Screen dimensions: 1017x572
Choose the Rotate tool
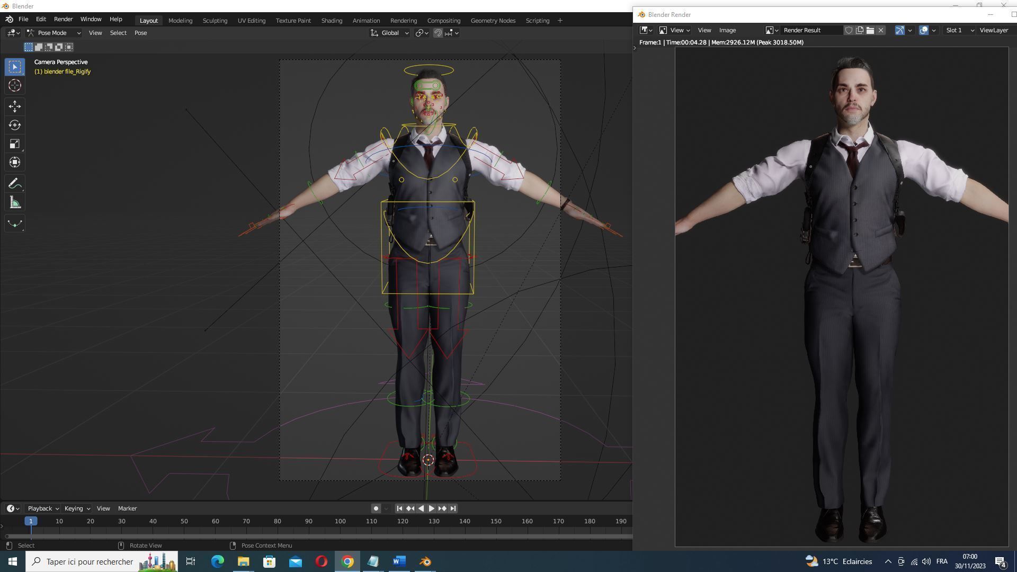pyautogui.click(x=15, y=125)
